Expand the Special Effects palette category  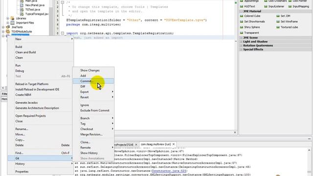point(241,49)
